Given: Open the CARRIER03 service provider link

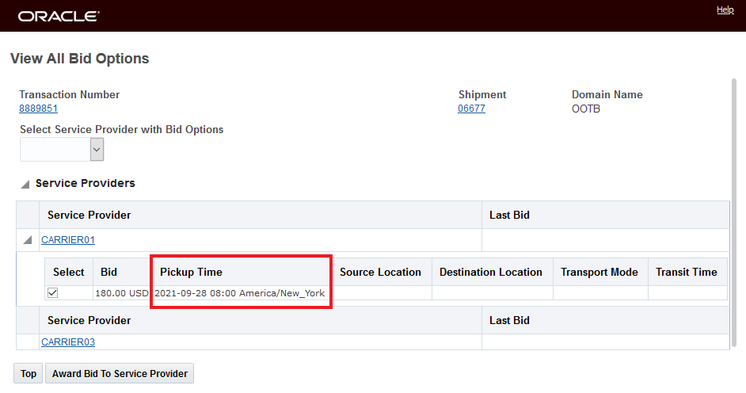Looking at the screenshot, I should pyautogui.click(x=68, y=342).
